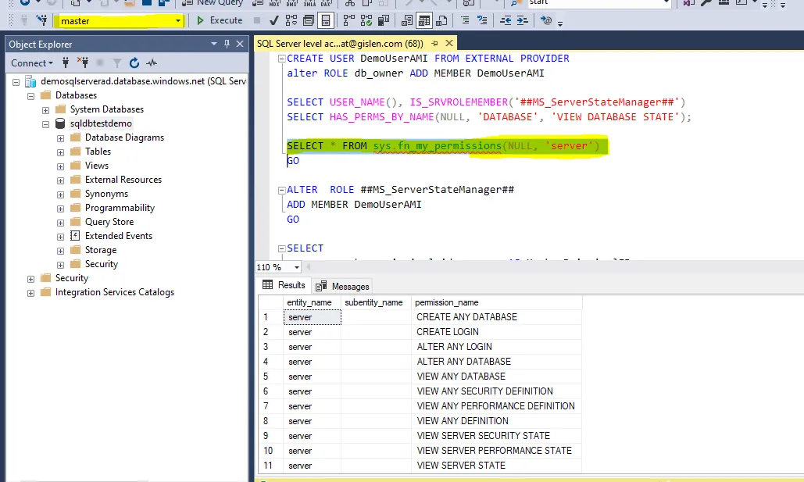The height and width of the screenshot is (482, 804).
Task: Click the Parse checkmark icon
Action: click(x=273, y=20)
